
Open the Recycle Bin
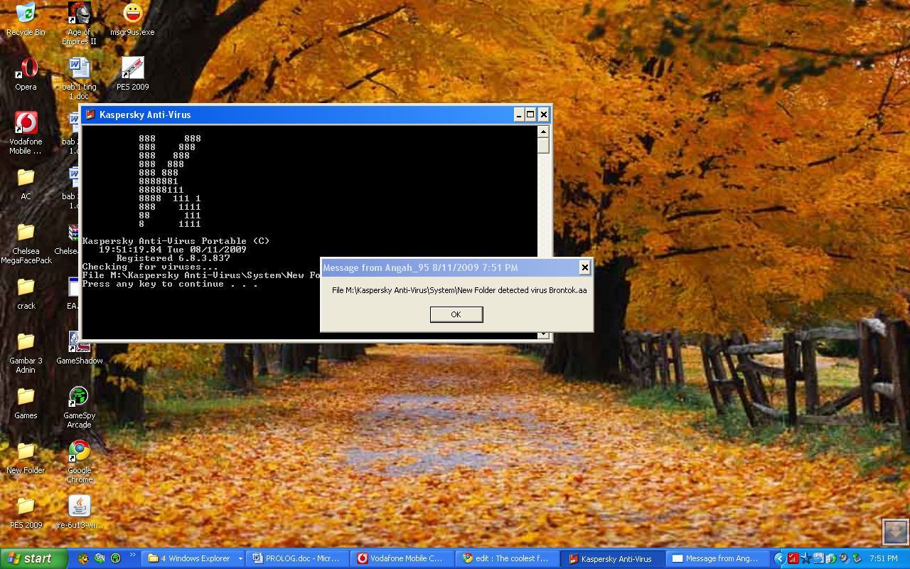(25, 16)
